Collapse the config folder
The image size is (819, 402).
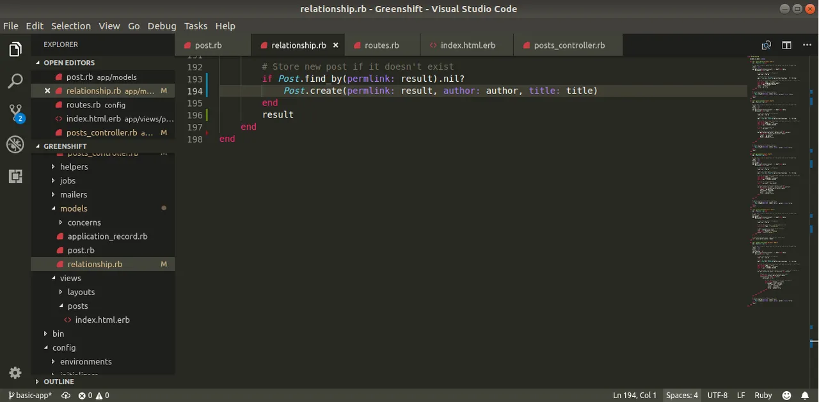point(46,348)
